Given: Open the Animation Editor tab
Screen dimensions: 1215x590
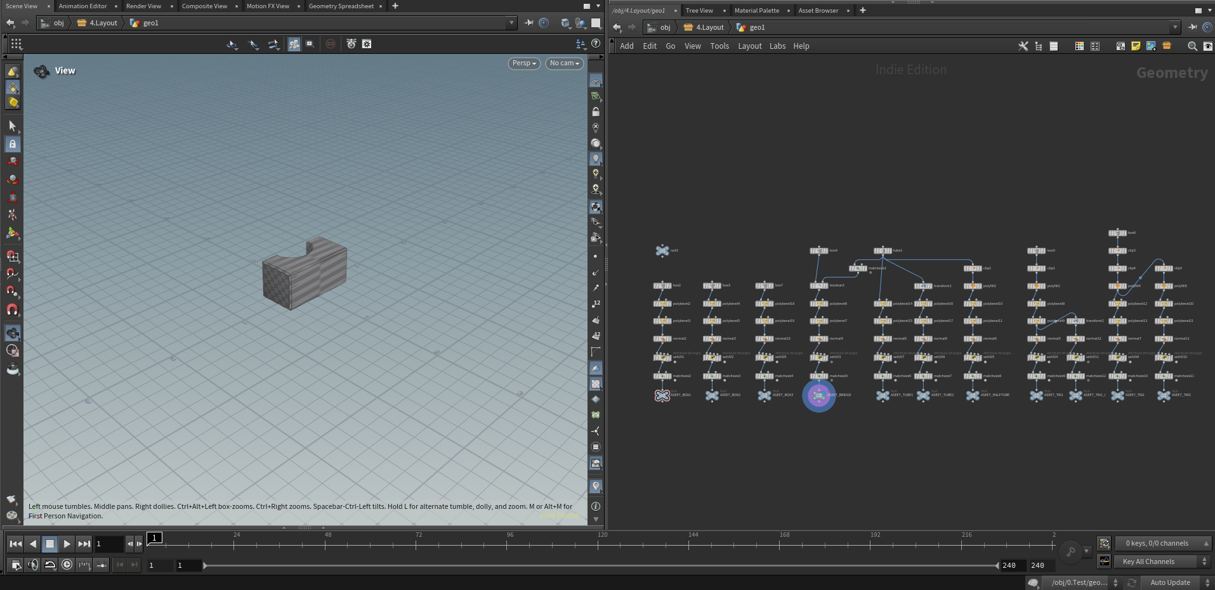Looking at the screenshot, I should point(82,6).
